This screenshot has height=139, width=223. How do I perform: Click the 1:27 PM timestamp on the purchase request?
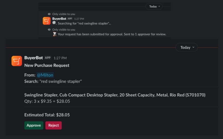(x=60, y=58)
